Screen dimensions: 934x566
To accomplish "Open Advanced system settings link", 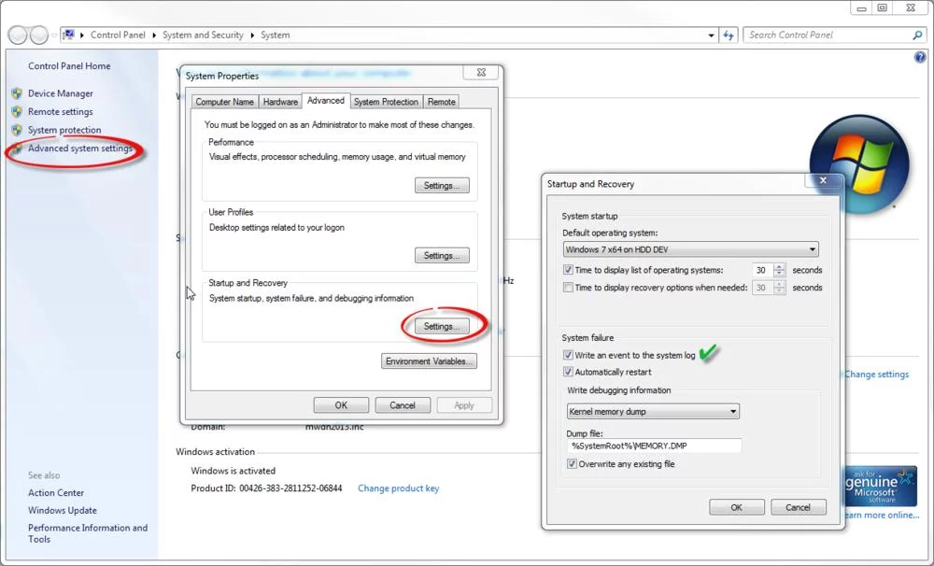I will click(x=80, y=149).
